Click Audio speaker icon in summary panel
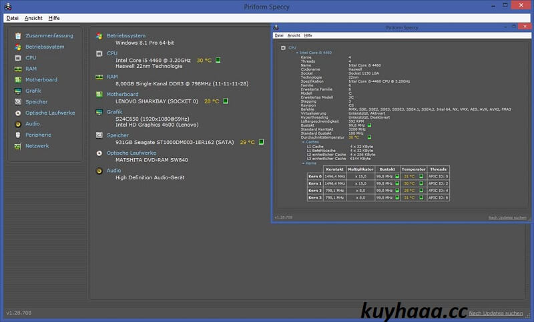This screenshot has width=534, height=322. coord(99,171)
